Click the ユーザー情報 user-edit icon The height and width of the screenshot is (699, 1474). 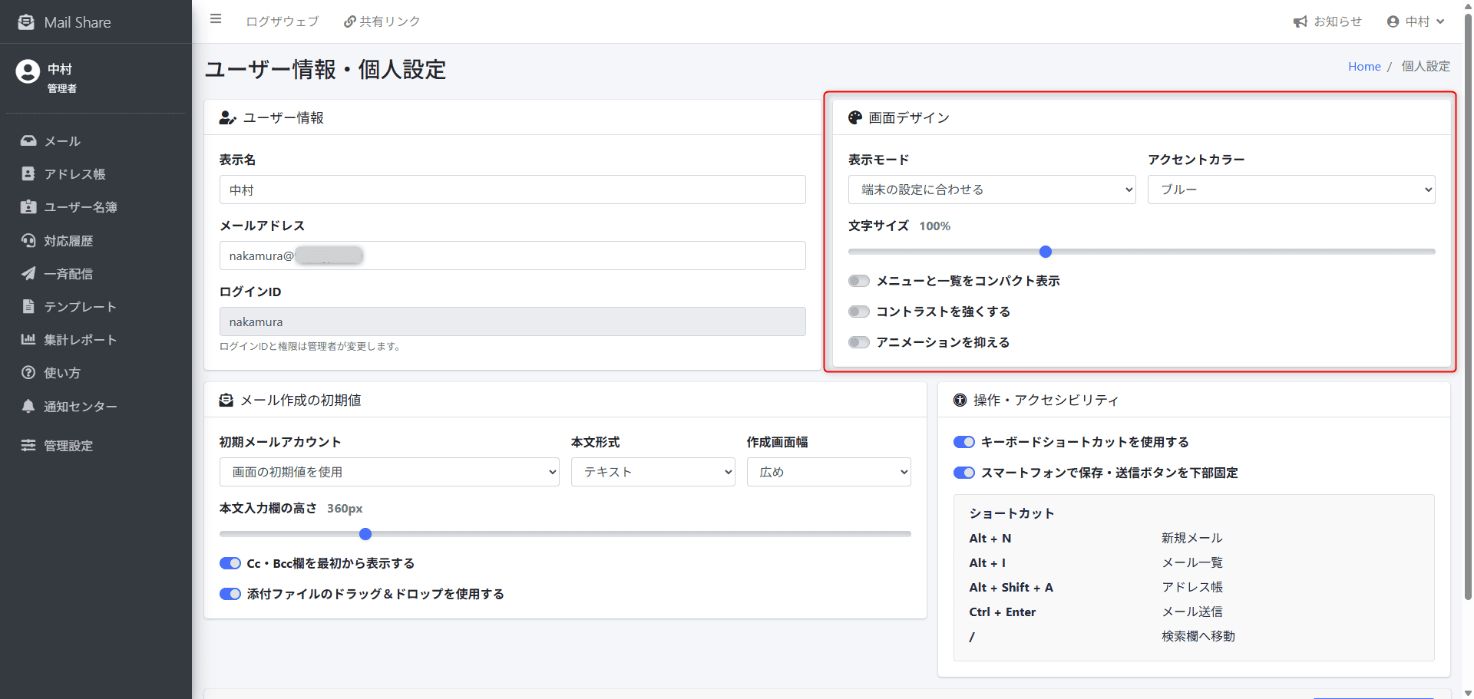point(227,118)
